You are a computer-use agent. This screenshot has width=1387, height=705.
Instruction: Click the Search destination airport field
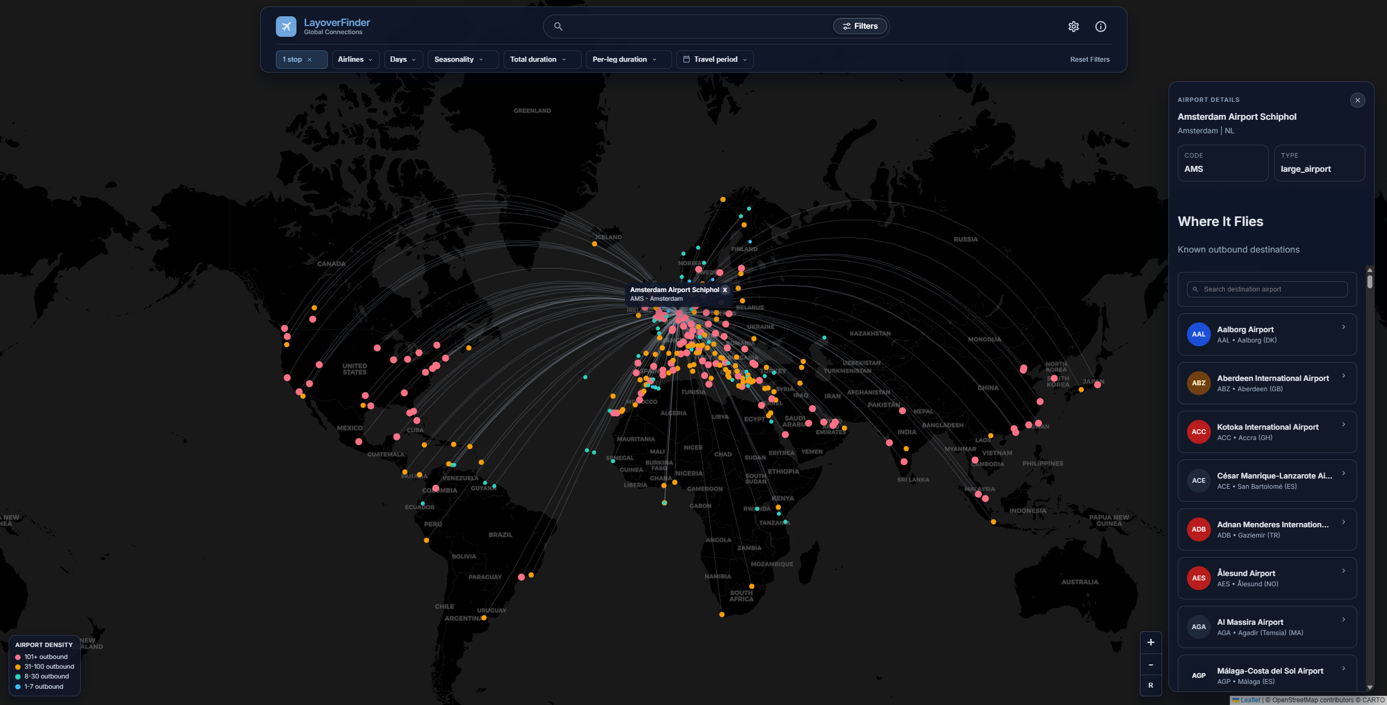[x=1267, y=289]
